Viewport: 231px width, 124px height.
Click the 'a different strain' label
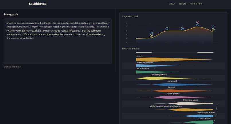pos(204,119)
